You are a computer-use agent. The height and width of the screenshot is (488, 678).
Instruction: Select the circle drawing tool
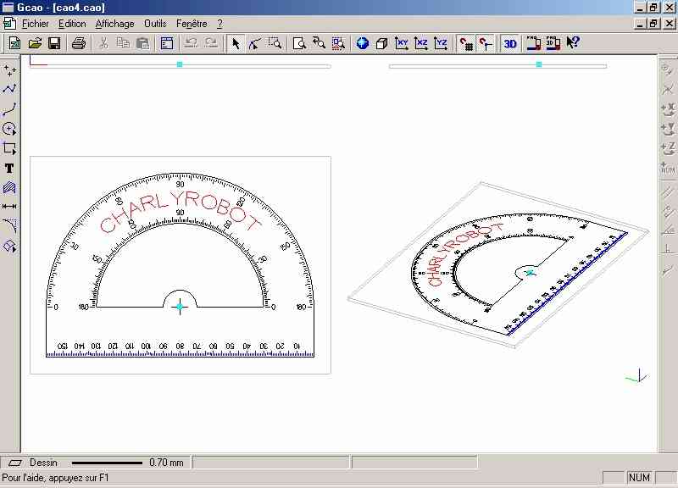pos(9,129)
